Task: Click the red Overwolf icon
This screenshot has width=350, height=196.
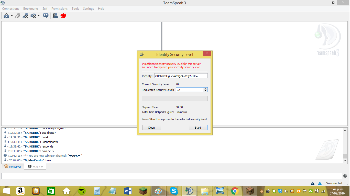Action: click(63, 16)
